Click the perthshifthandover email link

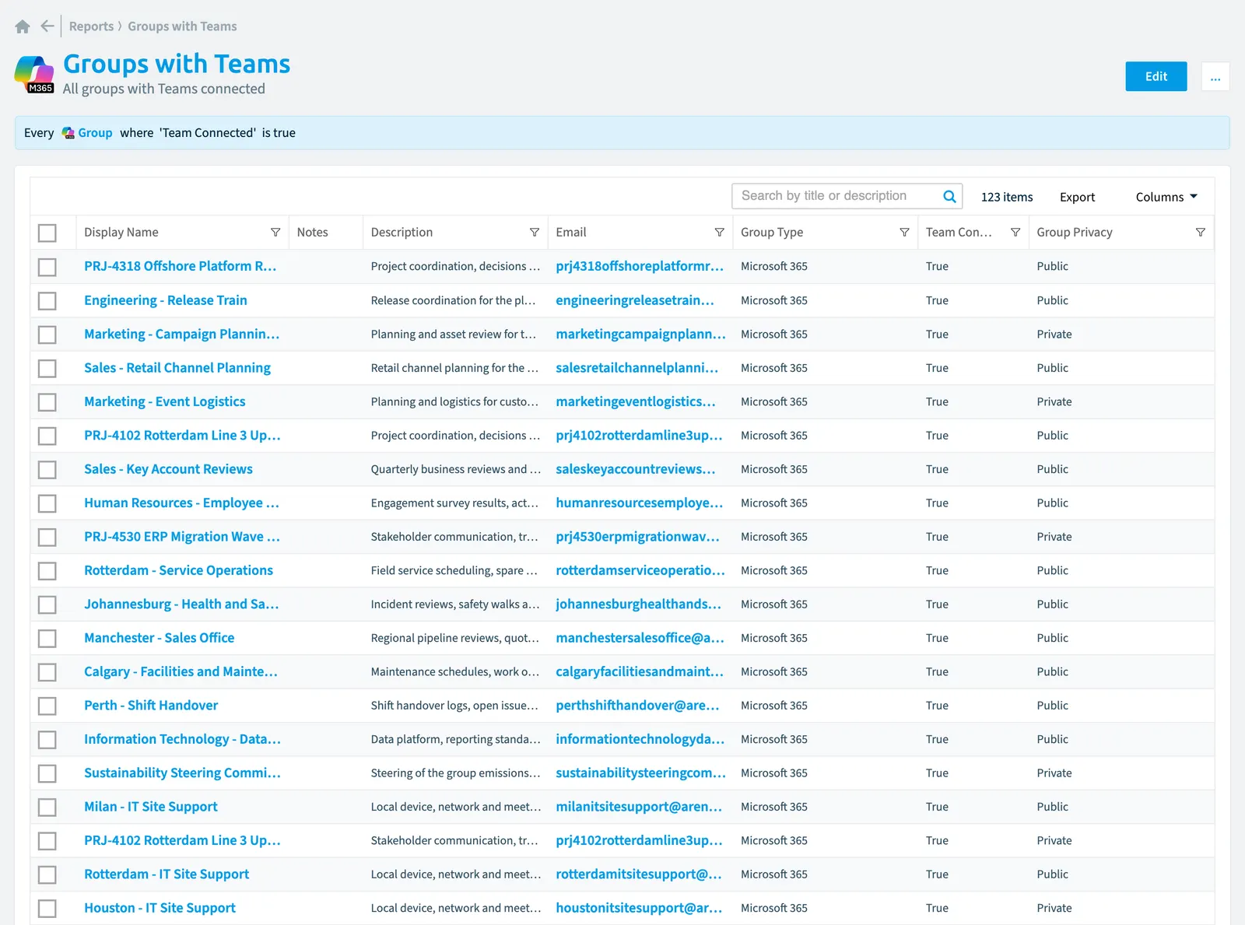637,706
